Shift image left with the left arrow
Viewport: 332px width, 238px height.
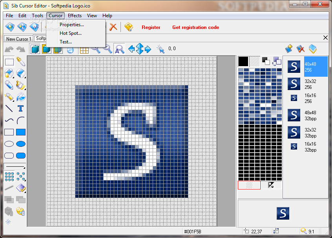(x=131, y=49)
